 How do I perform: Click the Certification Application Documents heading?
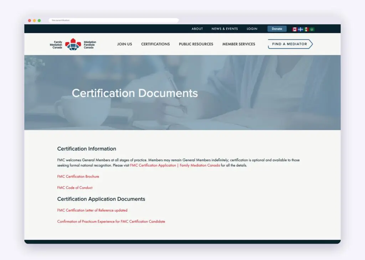(x=101, y=199)
